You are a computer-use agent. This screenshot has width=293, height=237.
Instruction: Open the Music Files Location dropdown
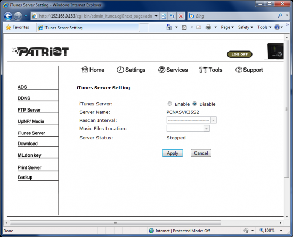[x=188, y=129]
